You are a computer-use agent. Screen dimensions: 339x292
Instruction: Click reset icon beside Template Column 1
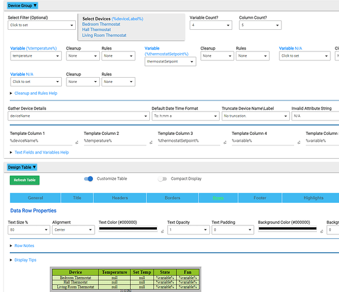click(x=77, y=142)
